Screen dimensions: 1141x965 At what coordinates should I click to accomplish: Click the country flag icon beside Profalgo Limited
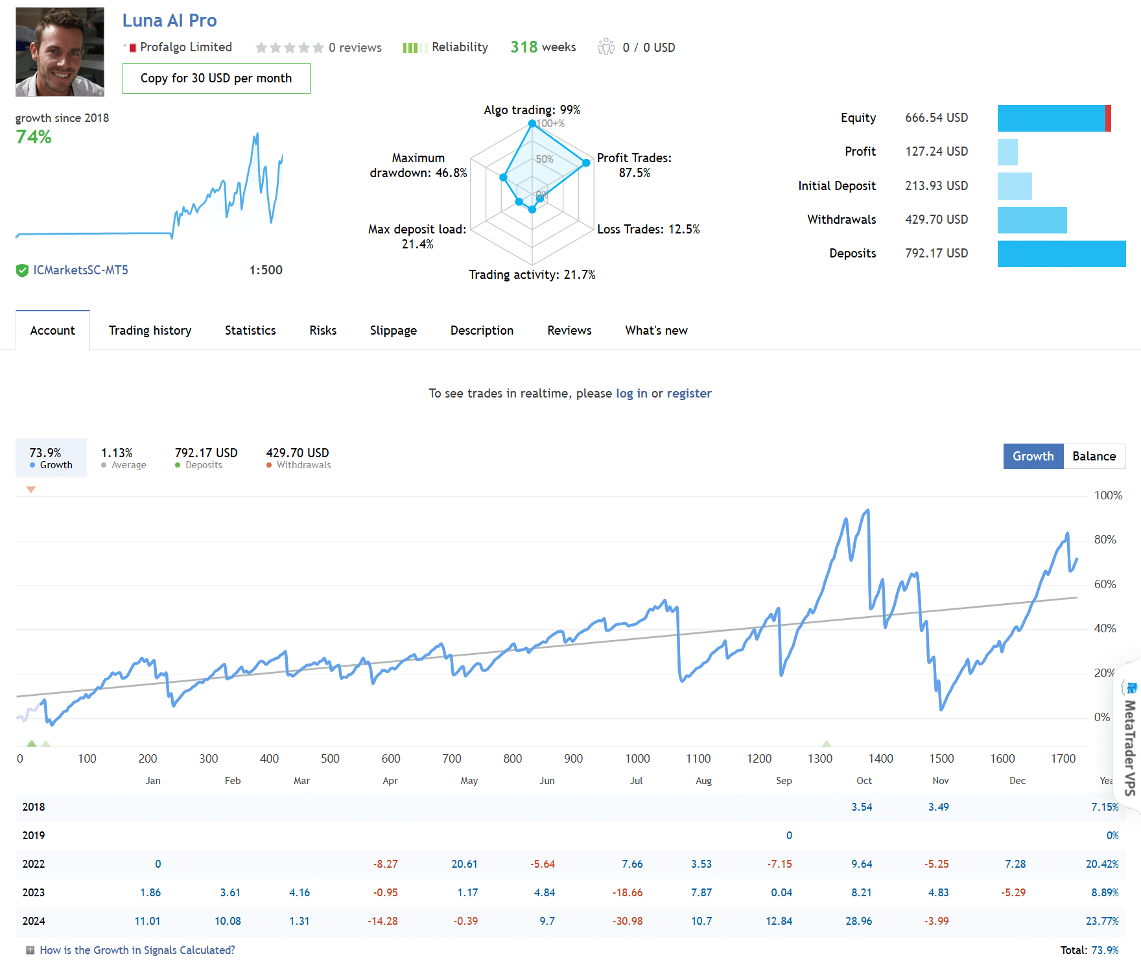click(x=132, y=47)
